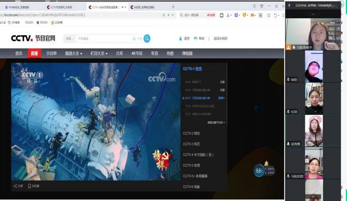Viewport: 347px width, 201px height.
Task: Open the 登录 login link
Action: click(x=184, y=39)
